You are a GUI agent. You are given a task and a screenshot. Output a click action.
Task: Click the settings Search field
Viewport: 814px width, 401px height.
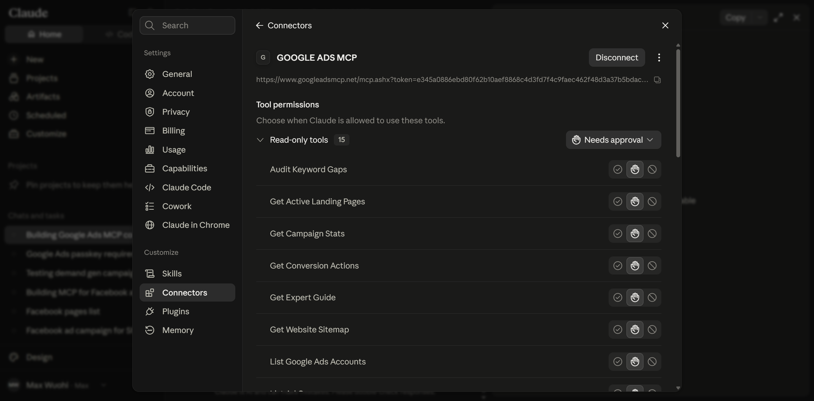click(187, 25)
